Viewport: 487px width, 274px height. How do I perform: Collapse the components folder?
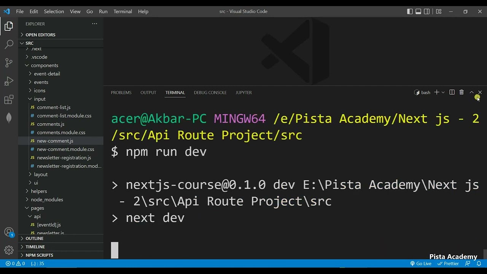point(61,65)
